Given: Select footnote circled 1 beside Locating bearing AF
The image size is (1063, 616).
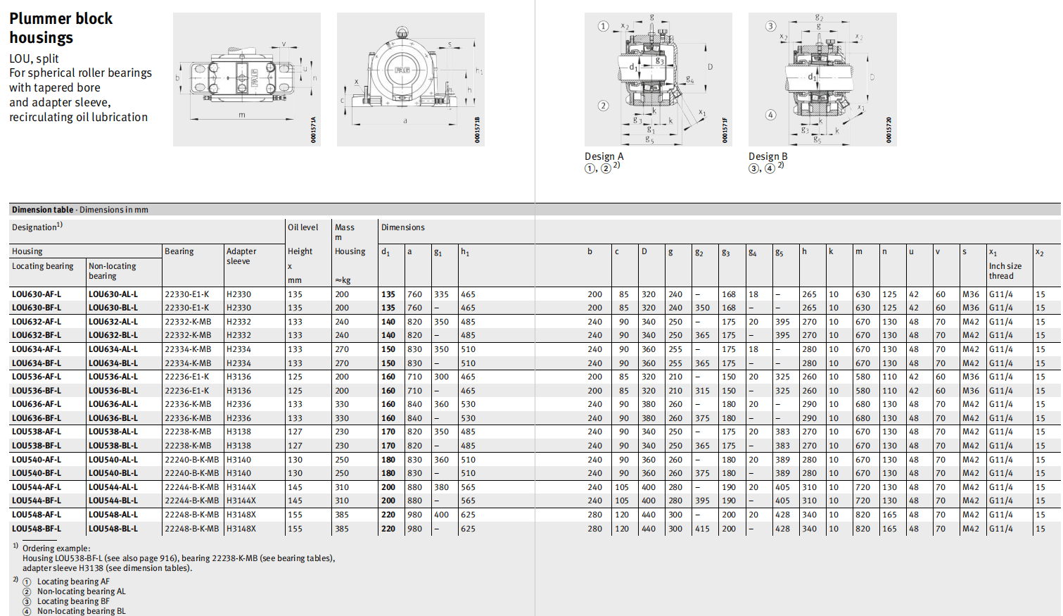Looking at the screenshot, I should (27, 582).
